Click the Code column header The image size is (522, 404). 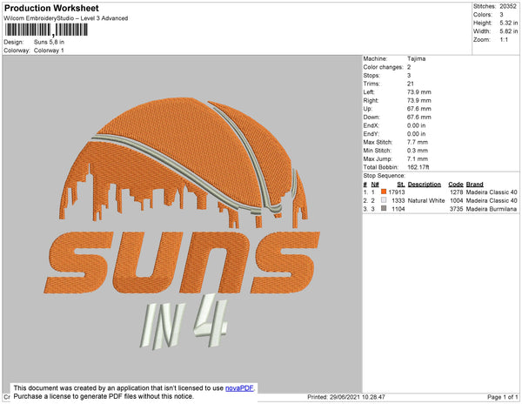coord(455,185)
